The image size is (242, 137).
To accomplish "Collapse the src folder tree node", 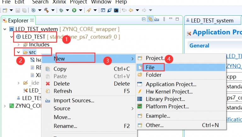I will point(18,52).
